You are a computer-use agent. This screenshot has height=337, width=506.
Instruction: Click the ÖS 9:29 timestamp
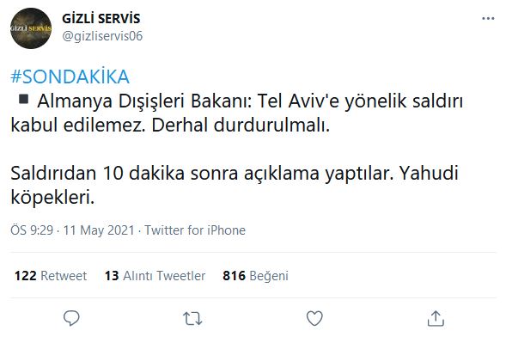point(32,230)
